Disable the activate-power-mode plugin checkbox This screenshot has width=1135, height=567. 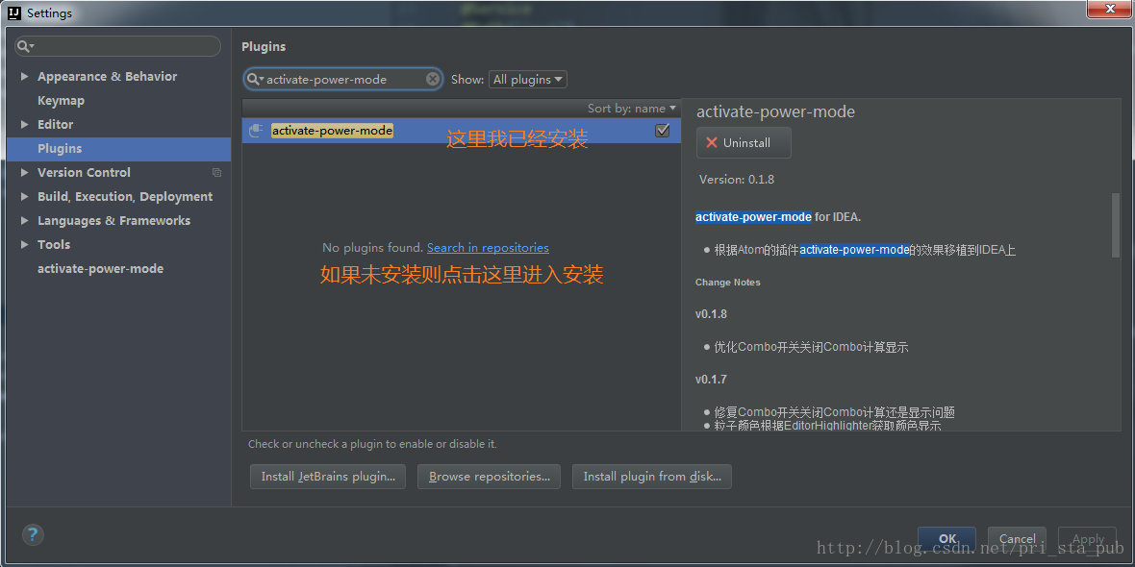[x=662, y=131]
